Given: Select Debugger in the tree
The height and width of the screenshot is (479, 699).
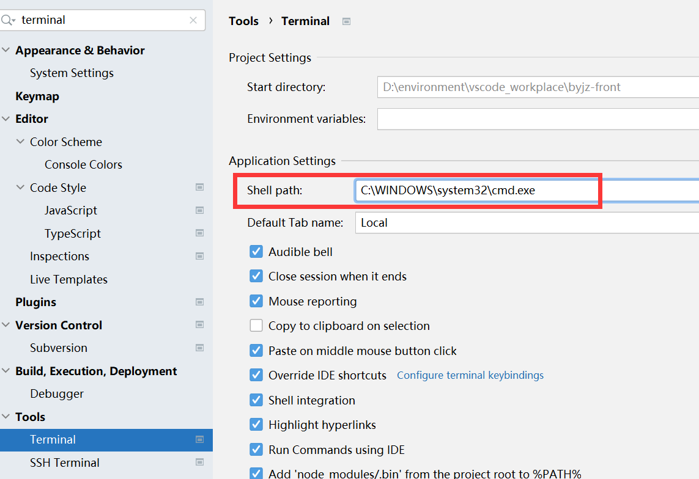Looking at the screenshot, I should tap(57, 394).
